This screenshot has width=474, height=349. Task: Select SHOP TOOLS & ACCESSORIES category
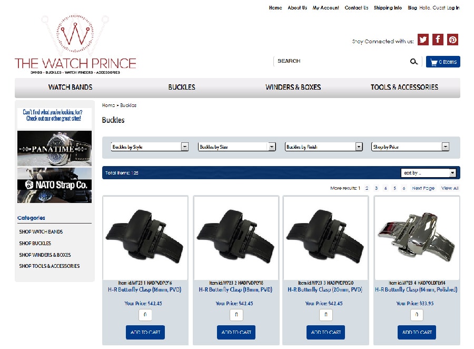[x=50, y=266]
